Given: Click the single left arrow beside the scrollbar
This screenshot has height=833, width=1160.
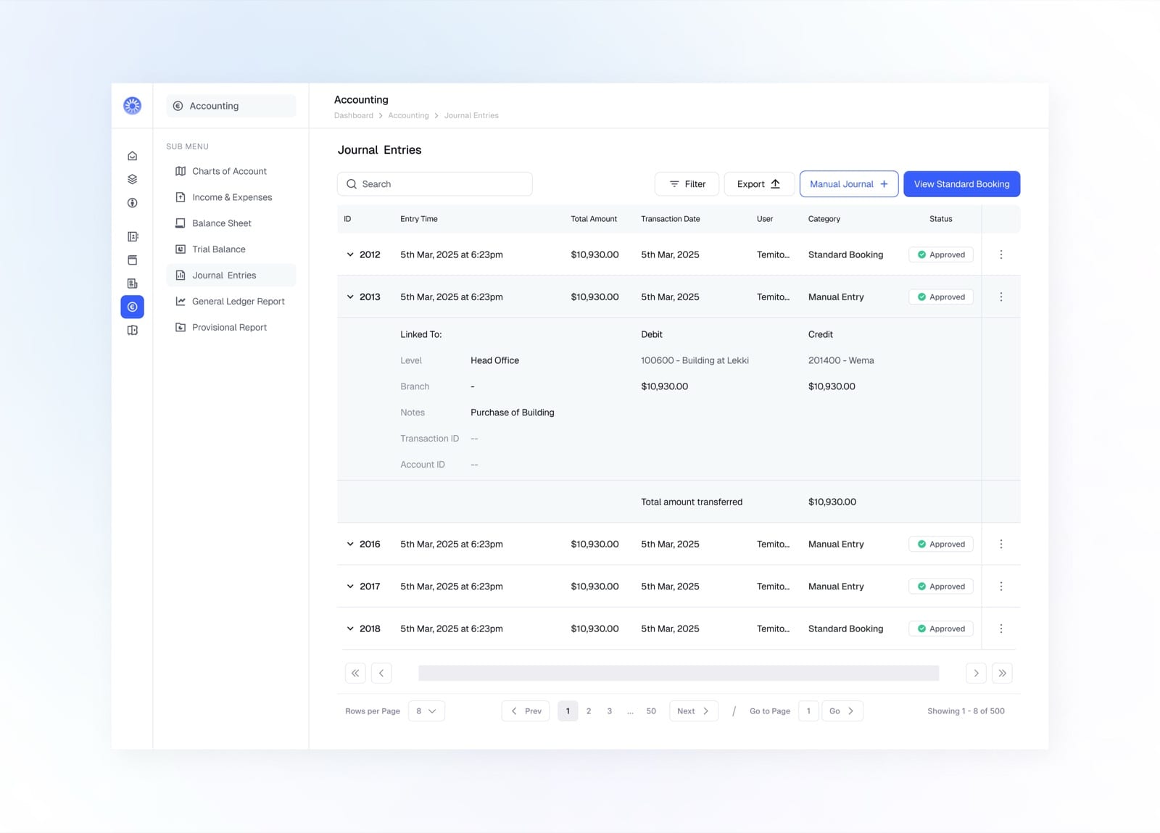Looking at the screenshot, I should 381,673.
